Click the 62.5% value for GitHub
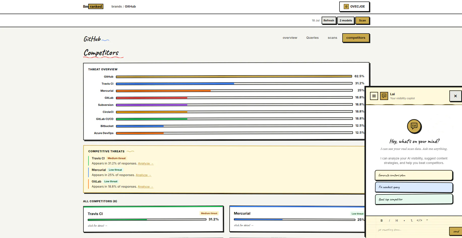Screen dimensions: 462x238 [x=359, y=76]
